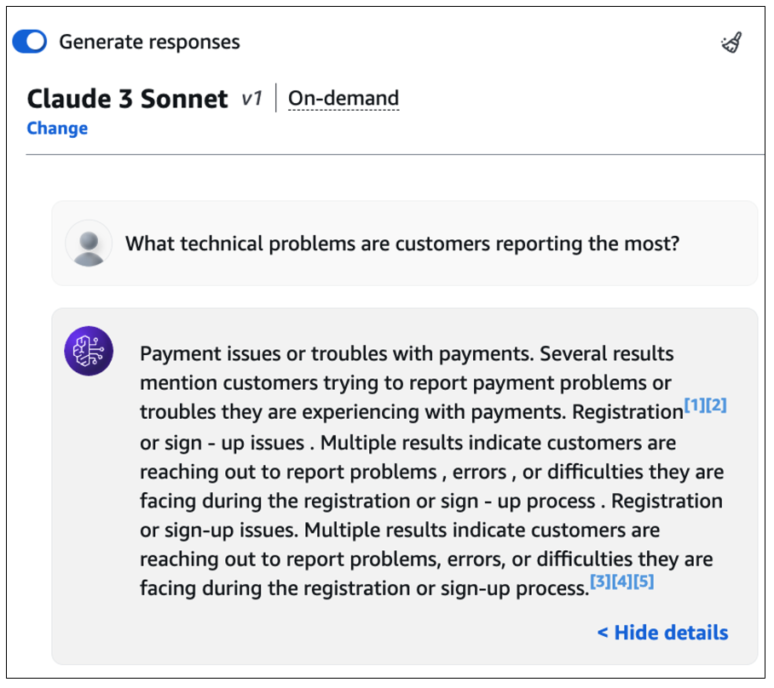Collapse the response with Hide details
Screen dimensions: 774x688
point(662,633)
